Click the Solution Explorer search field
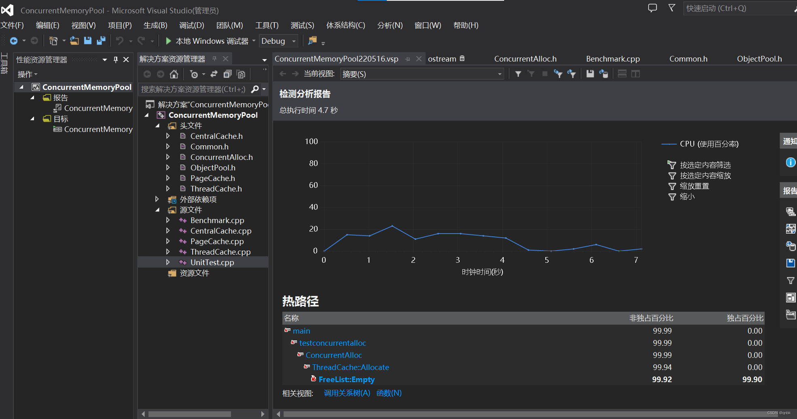Viewport: 797px width, 419px height. (x=193, y=89)
